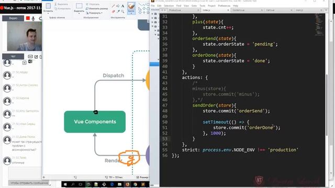Select the Fill bucket tool in Paint
Image resolution: width=335 pixels, height=188 pixels.
coord(118,6)
